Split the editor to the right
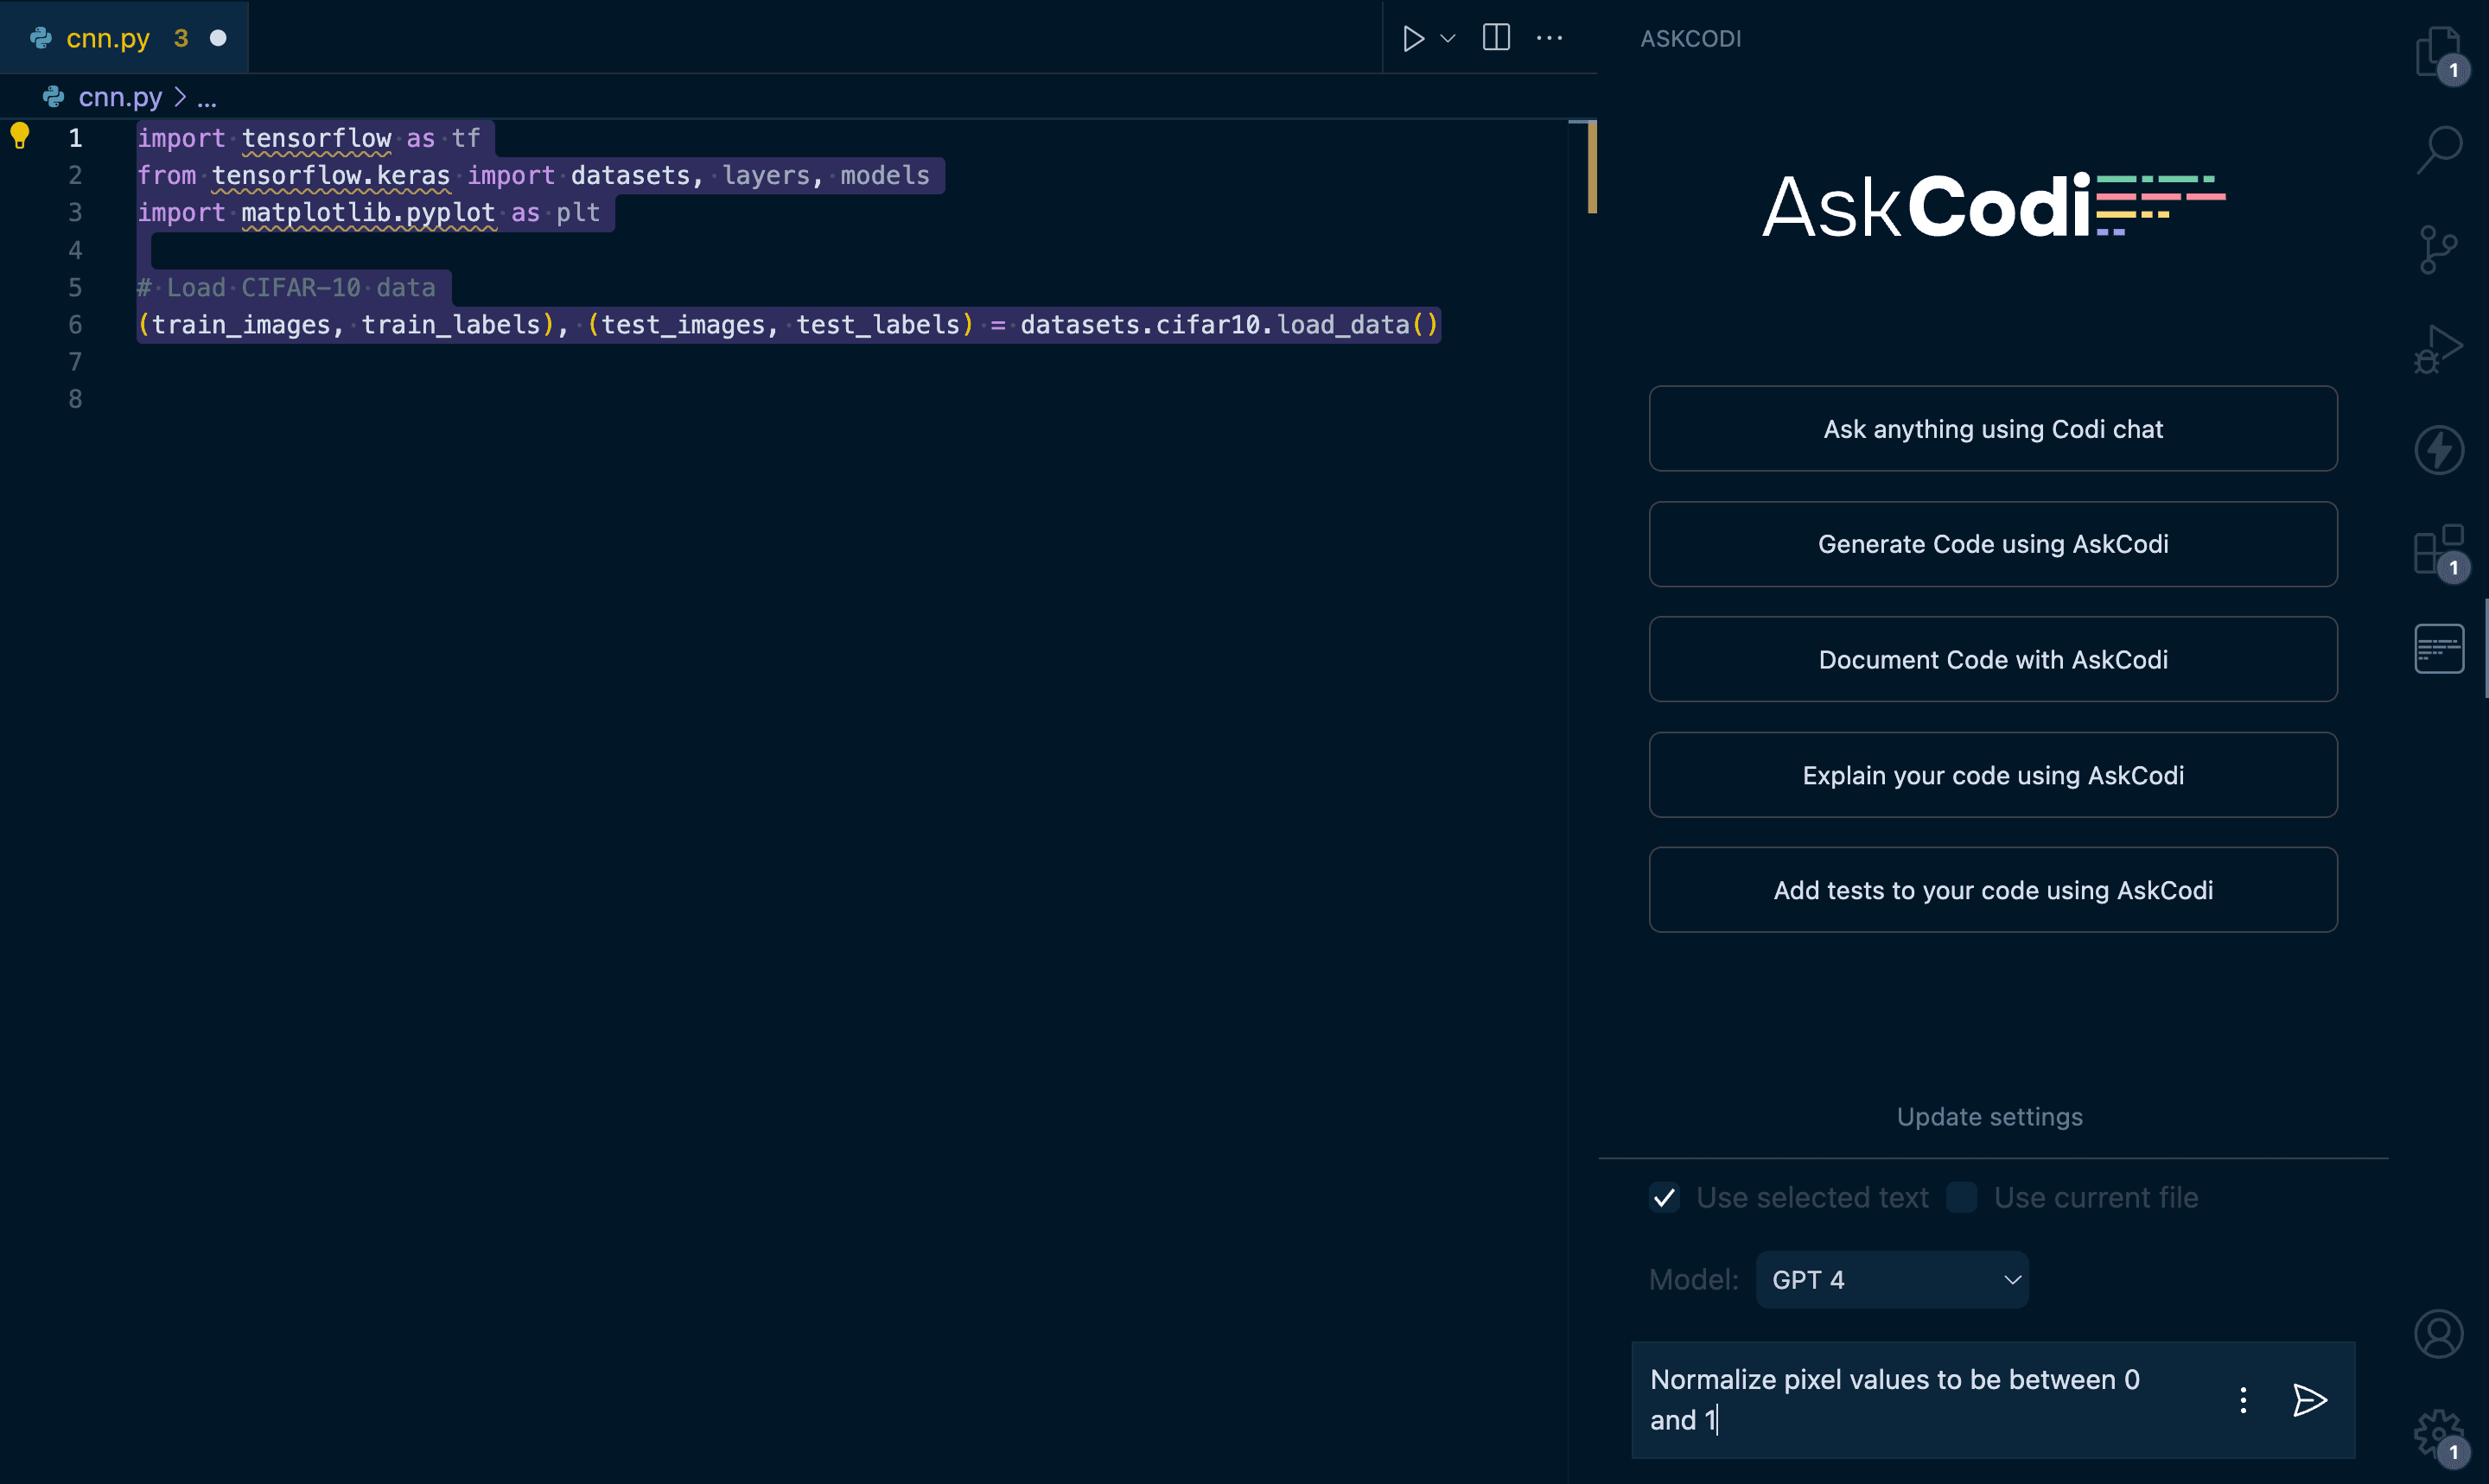Image resolution: width=2489 pixels, height=1484 pixels. tap(1497, 38)
